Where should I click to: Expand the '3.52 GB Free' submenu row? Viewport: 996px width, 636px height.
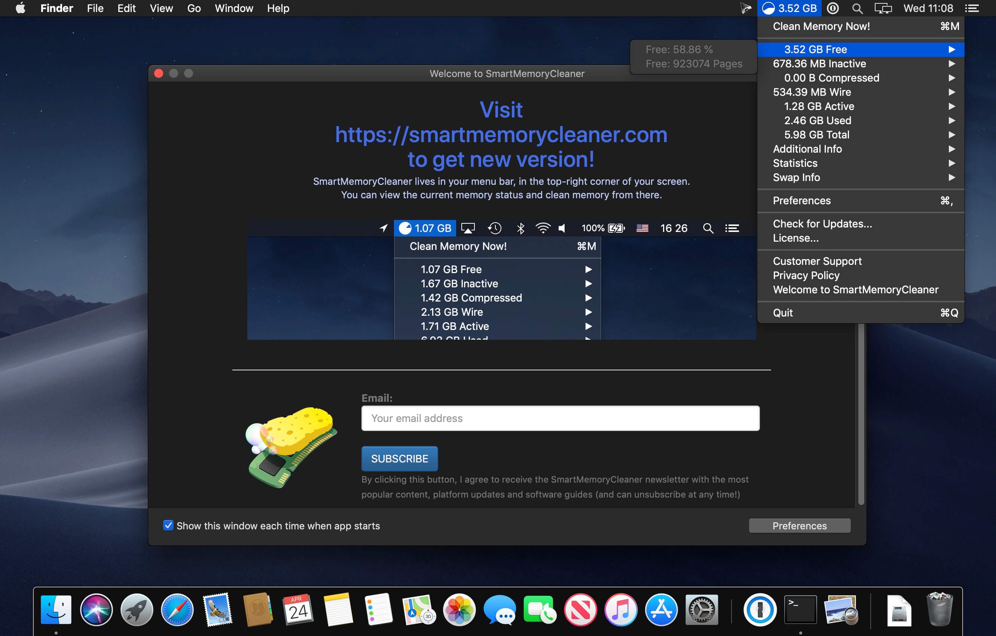(861, 49)
